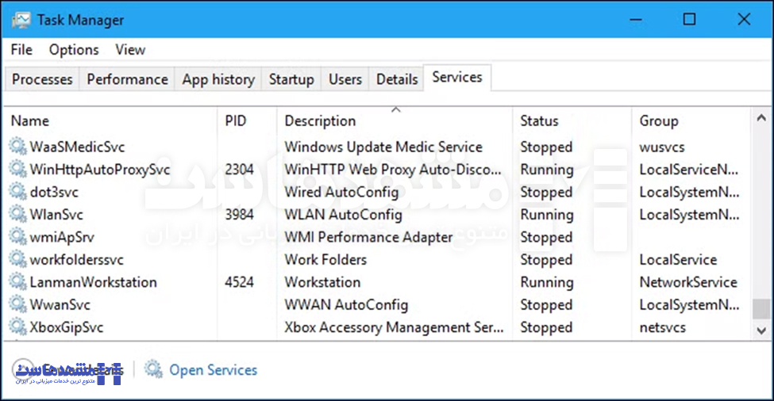Click the Work Folders description

325,260
